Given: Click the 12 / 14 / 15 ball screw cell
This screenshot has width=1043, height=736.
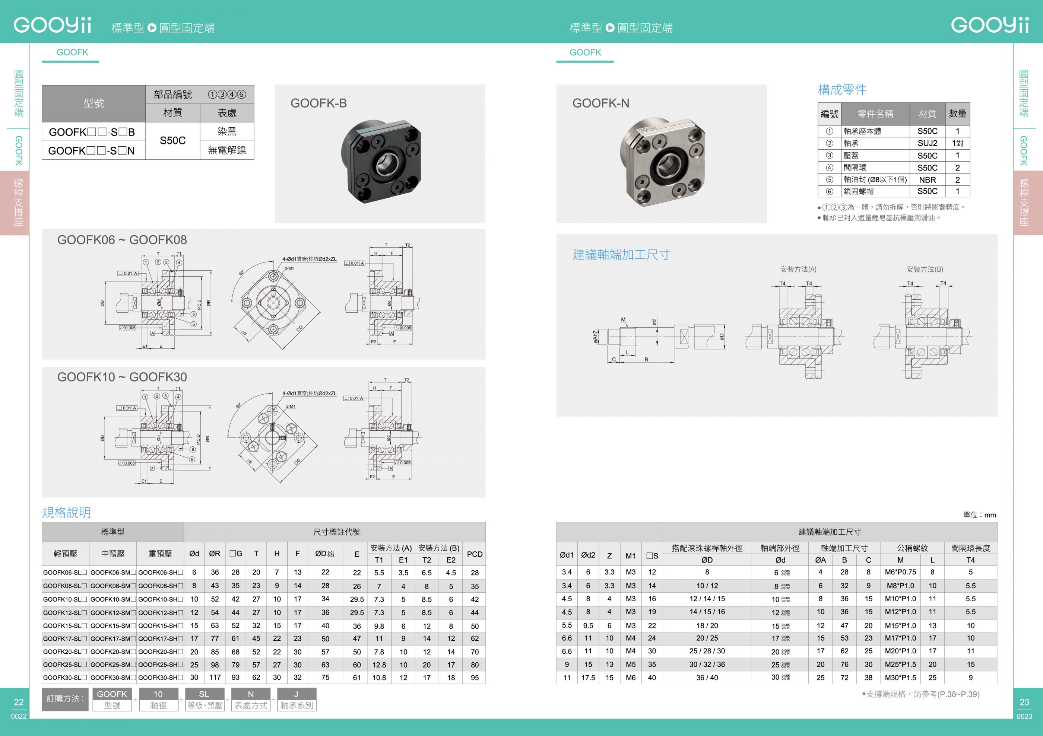Looking at the screenshot, I should [707, 599].
